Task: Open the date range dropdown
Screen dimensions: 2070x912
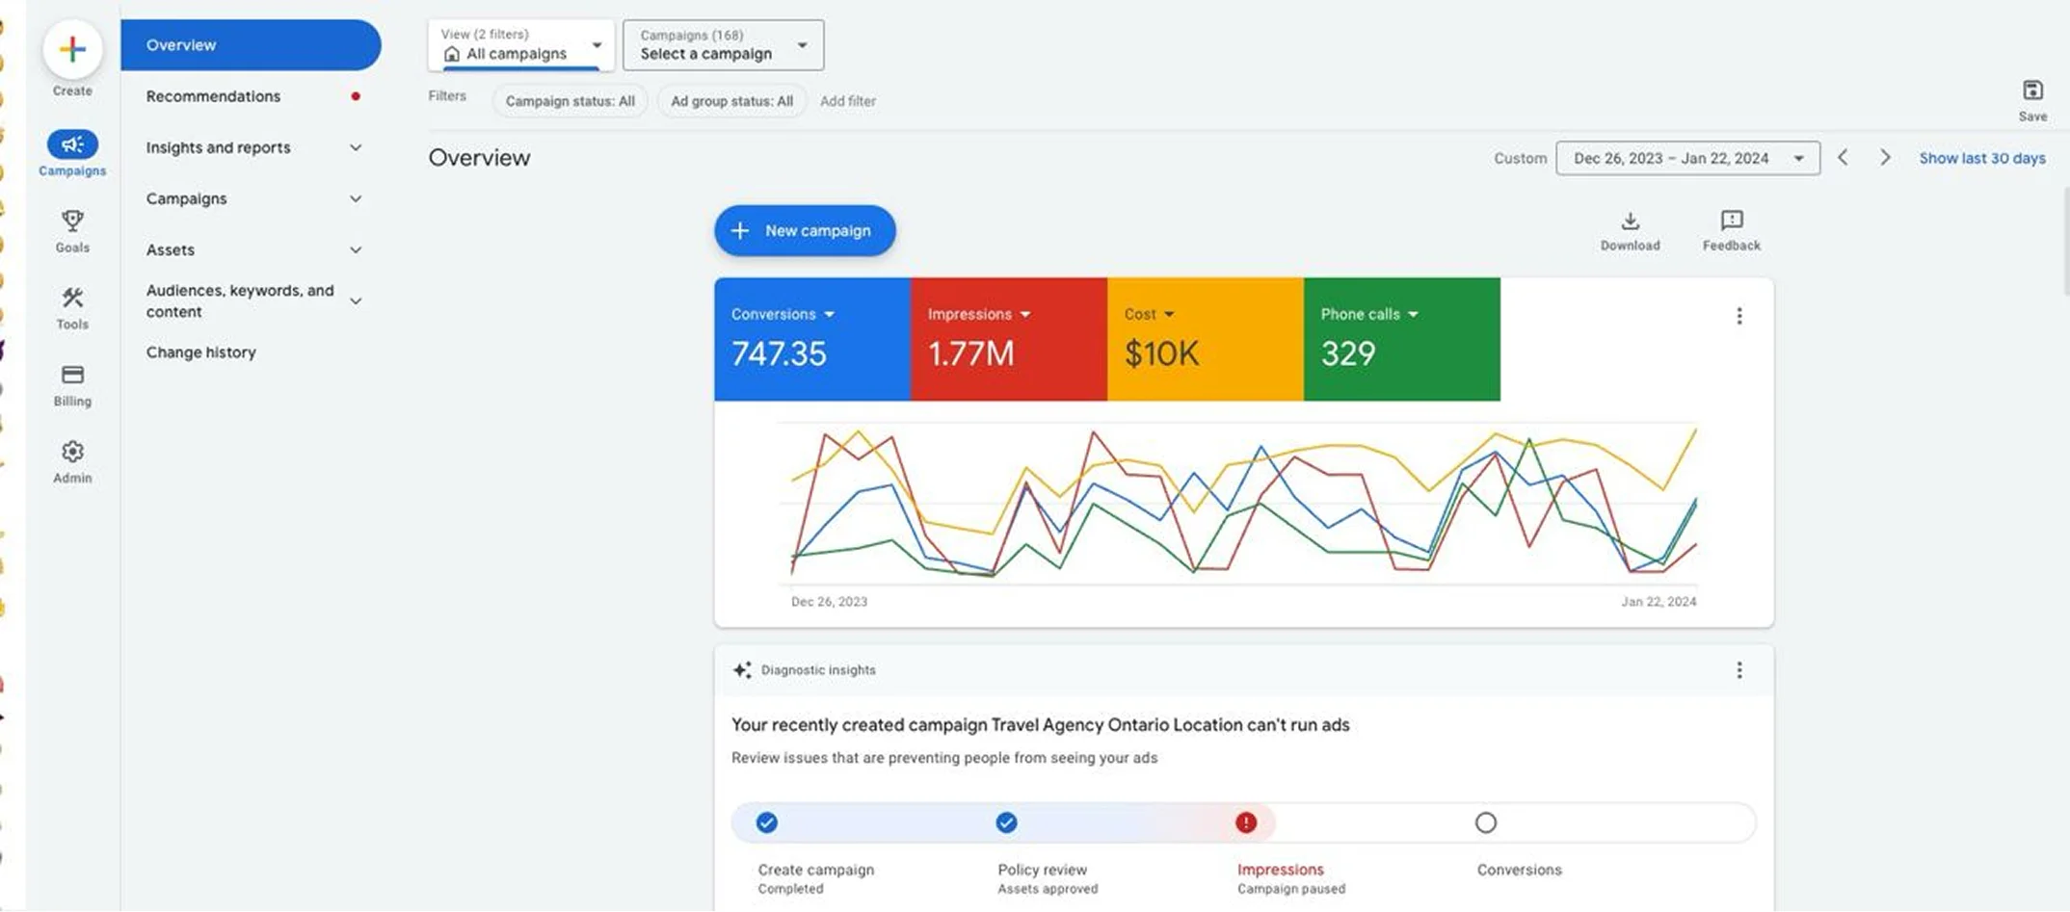Action: click(1686, 158)
